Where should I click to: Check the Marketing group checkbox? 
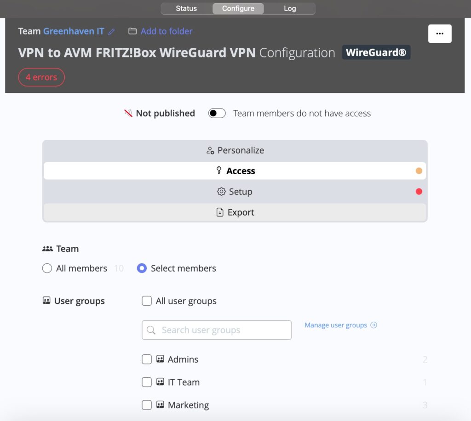147,405
